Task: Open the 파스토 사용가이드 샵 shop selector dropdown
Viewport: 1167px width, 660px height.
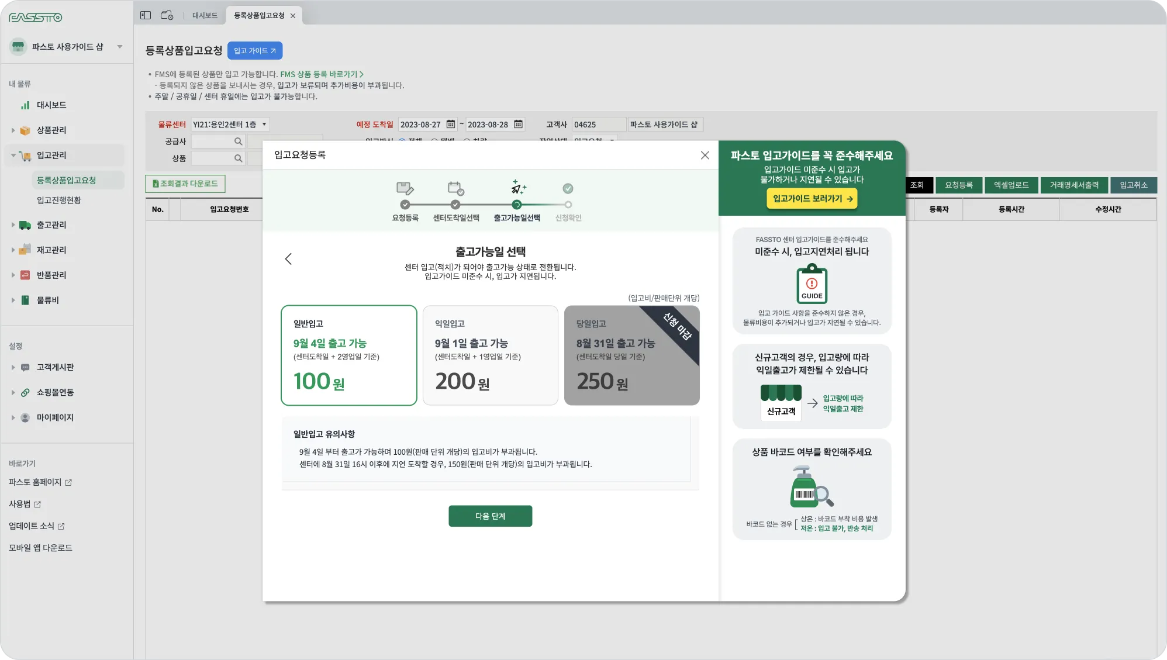Action: (x=119, y=47)
